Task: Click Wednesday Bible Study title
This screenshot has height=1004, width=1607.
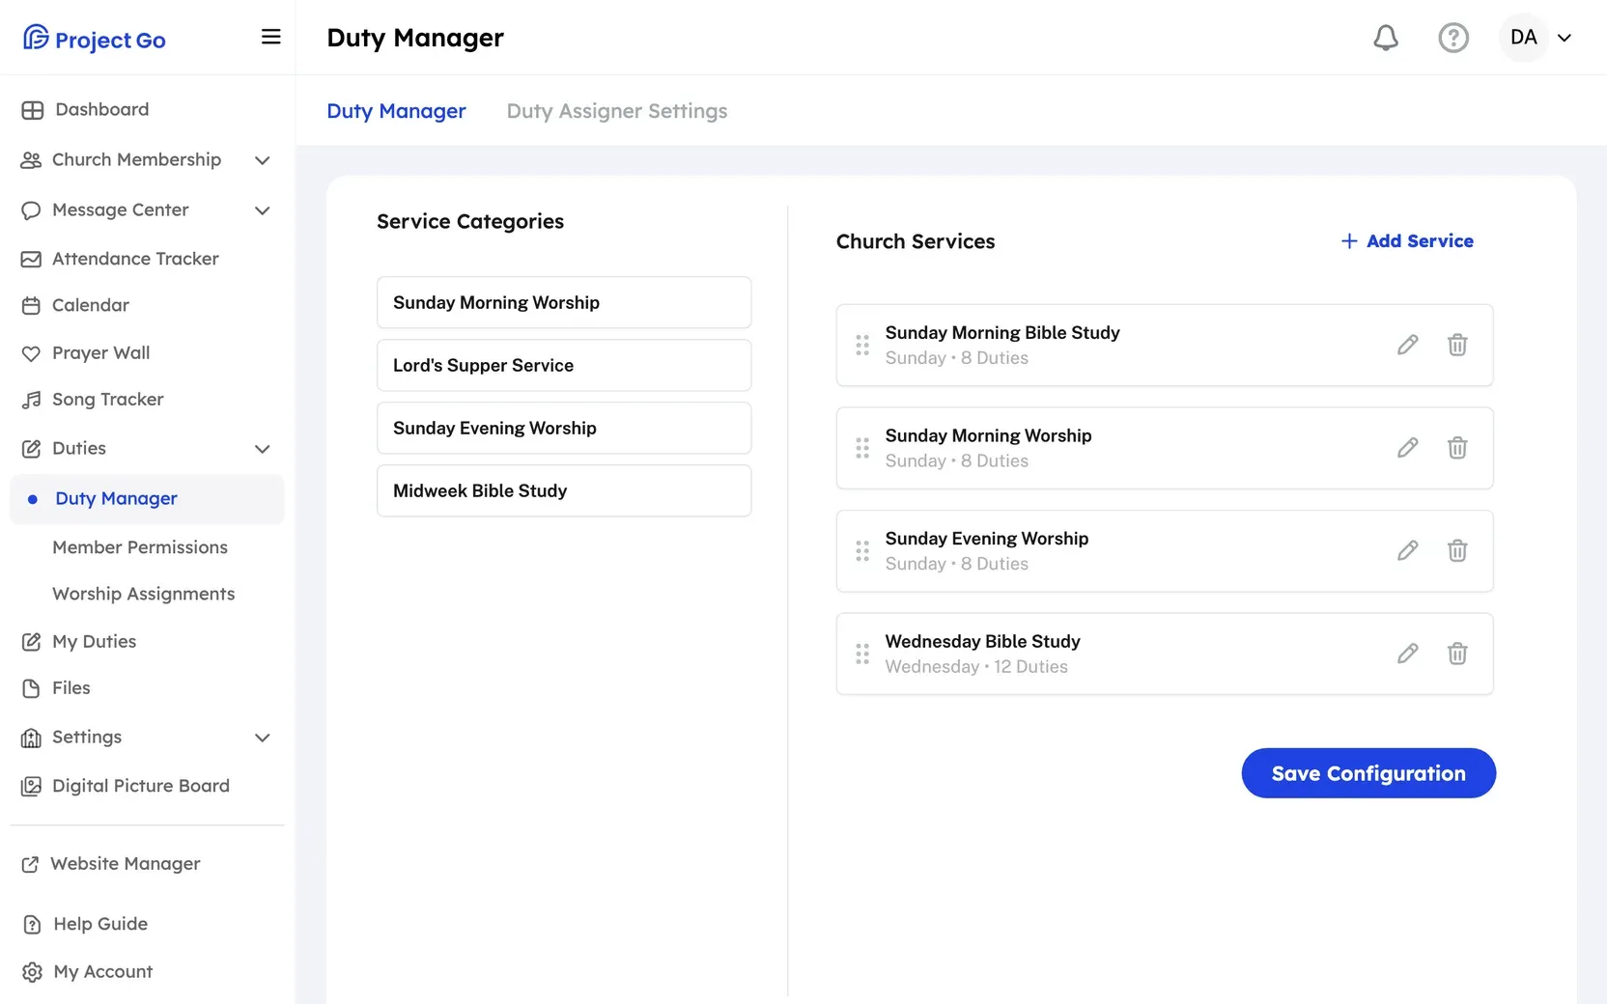Action: coord(982,642)
